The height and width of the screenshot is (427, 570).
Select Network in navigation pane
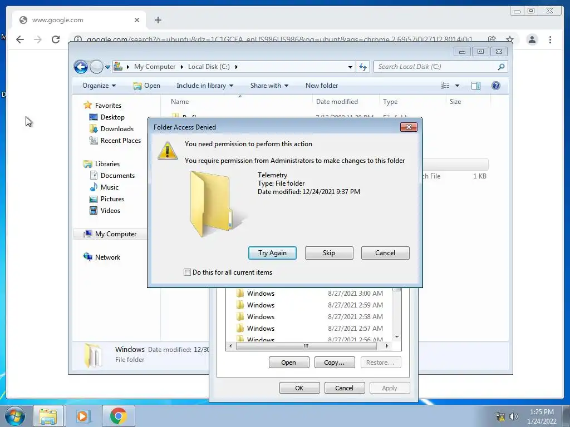[107, 257]
